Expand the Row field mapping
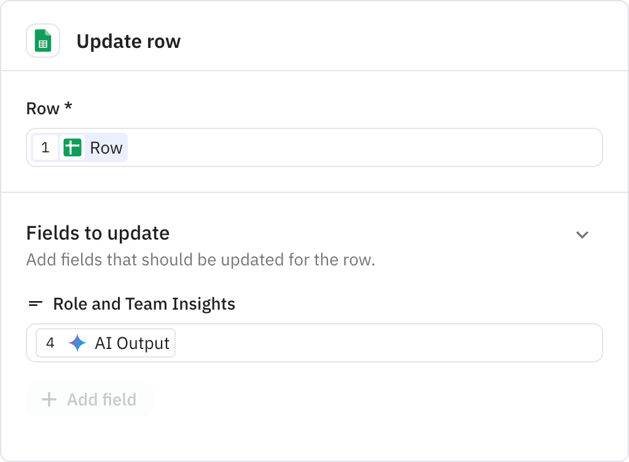The image size is (629, 462). pos(314,147)
